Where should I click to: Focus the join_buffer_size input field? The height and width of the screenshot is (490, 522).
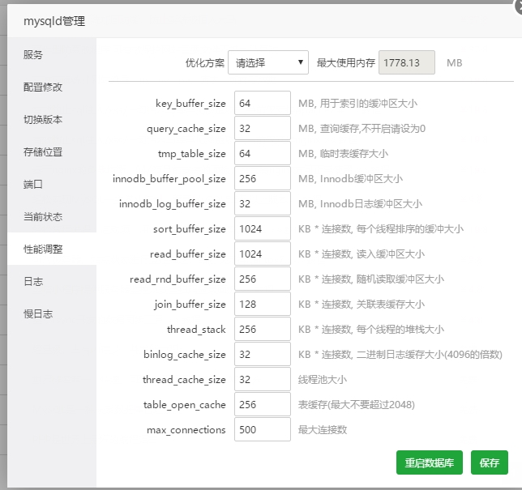coord(263,304)
